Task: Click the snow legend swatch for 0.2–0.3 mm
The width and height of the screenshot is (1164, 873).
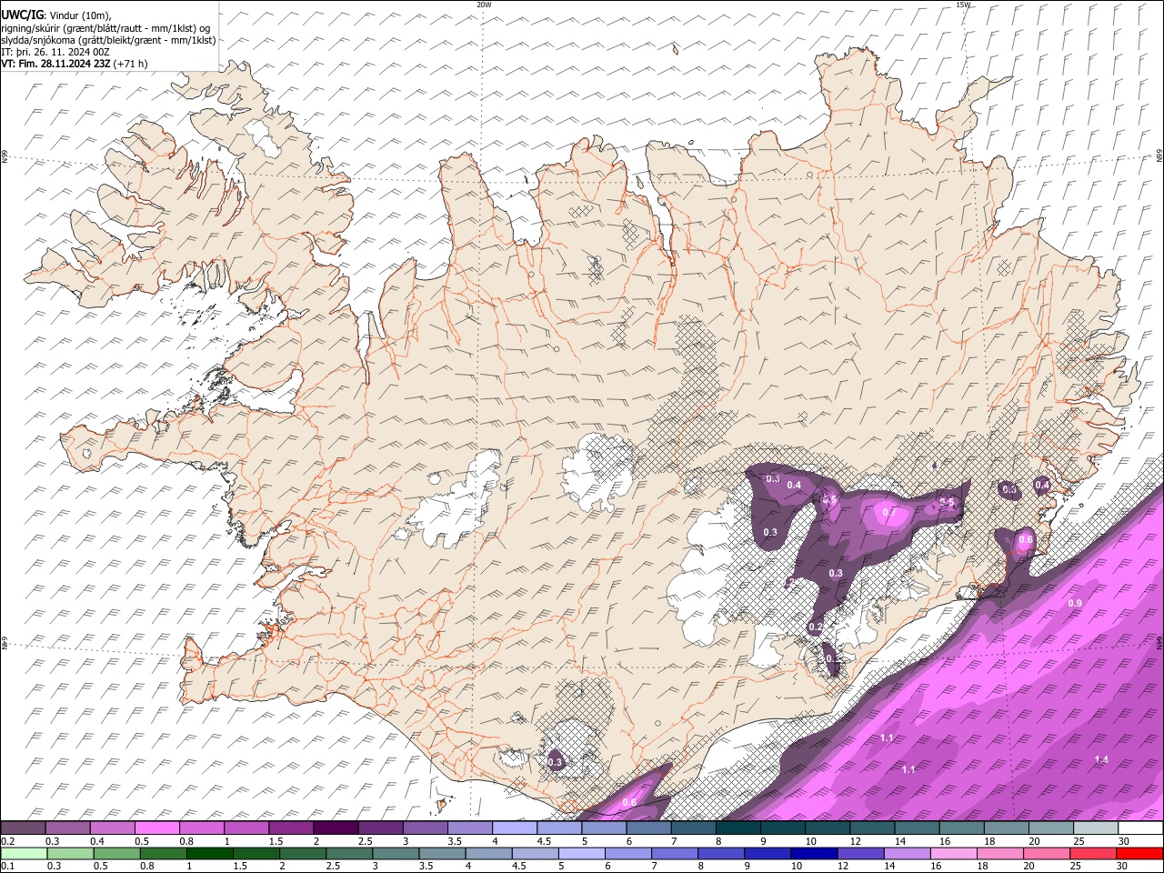Action: coord(24,828)
